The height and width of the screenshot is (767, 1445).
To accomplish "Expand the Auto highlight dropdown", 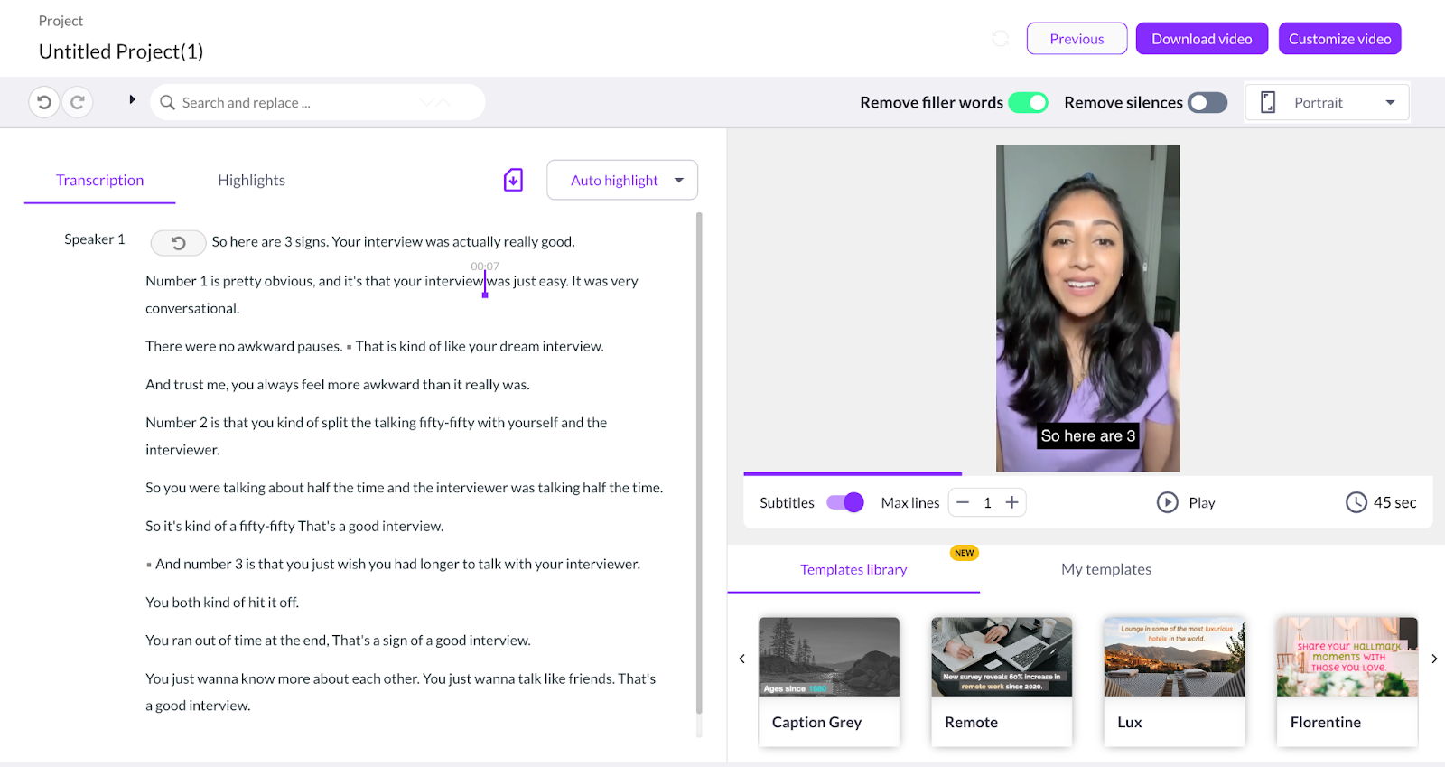I will click(x=622, y=180).
